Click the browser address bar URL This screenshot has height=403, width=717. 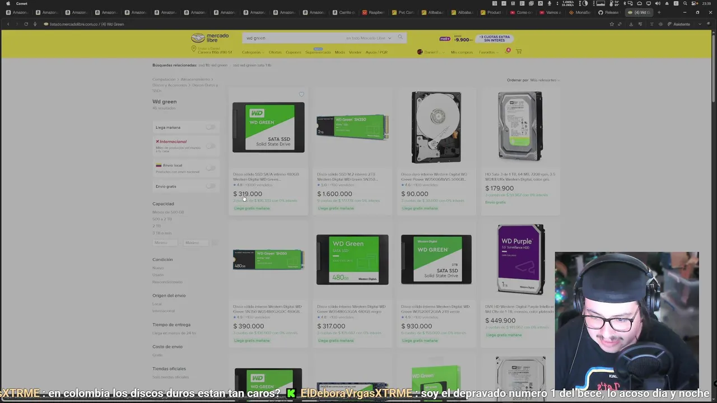coord(87,24)
